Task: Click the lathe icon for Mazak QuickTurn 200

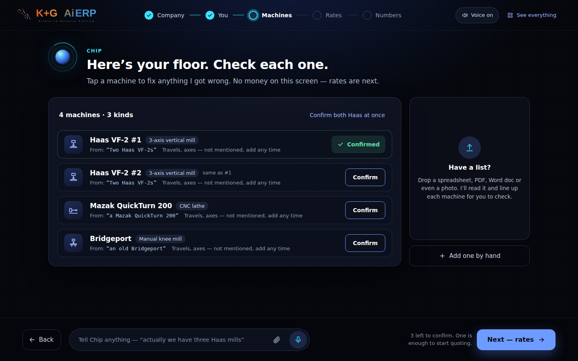Action: click(73, 210)
